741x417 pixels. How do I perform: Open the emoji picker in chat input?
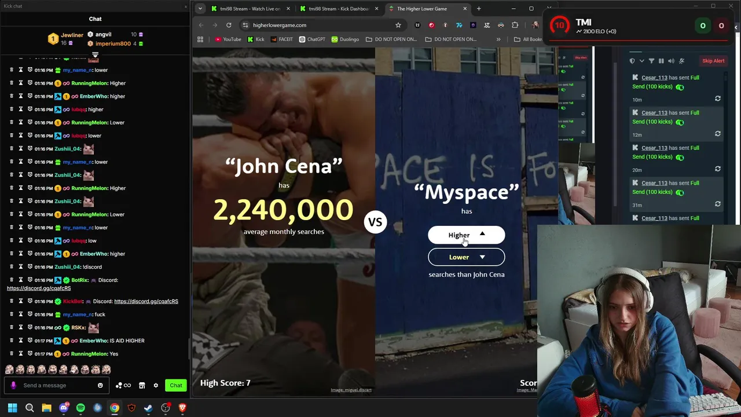[100, 385]
